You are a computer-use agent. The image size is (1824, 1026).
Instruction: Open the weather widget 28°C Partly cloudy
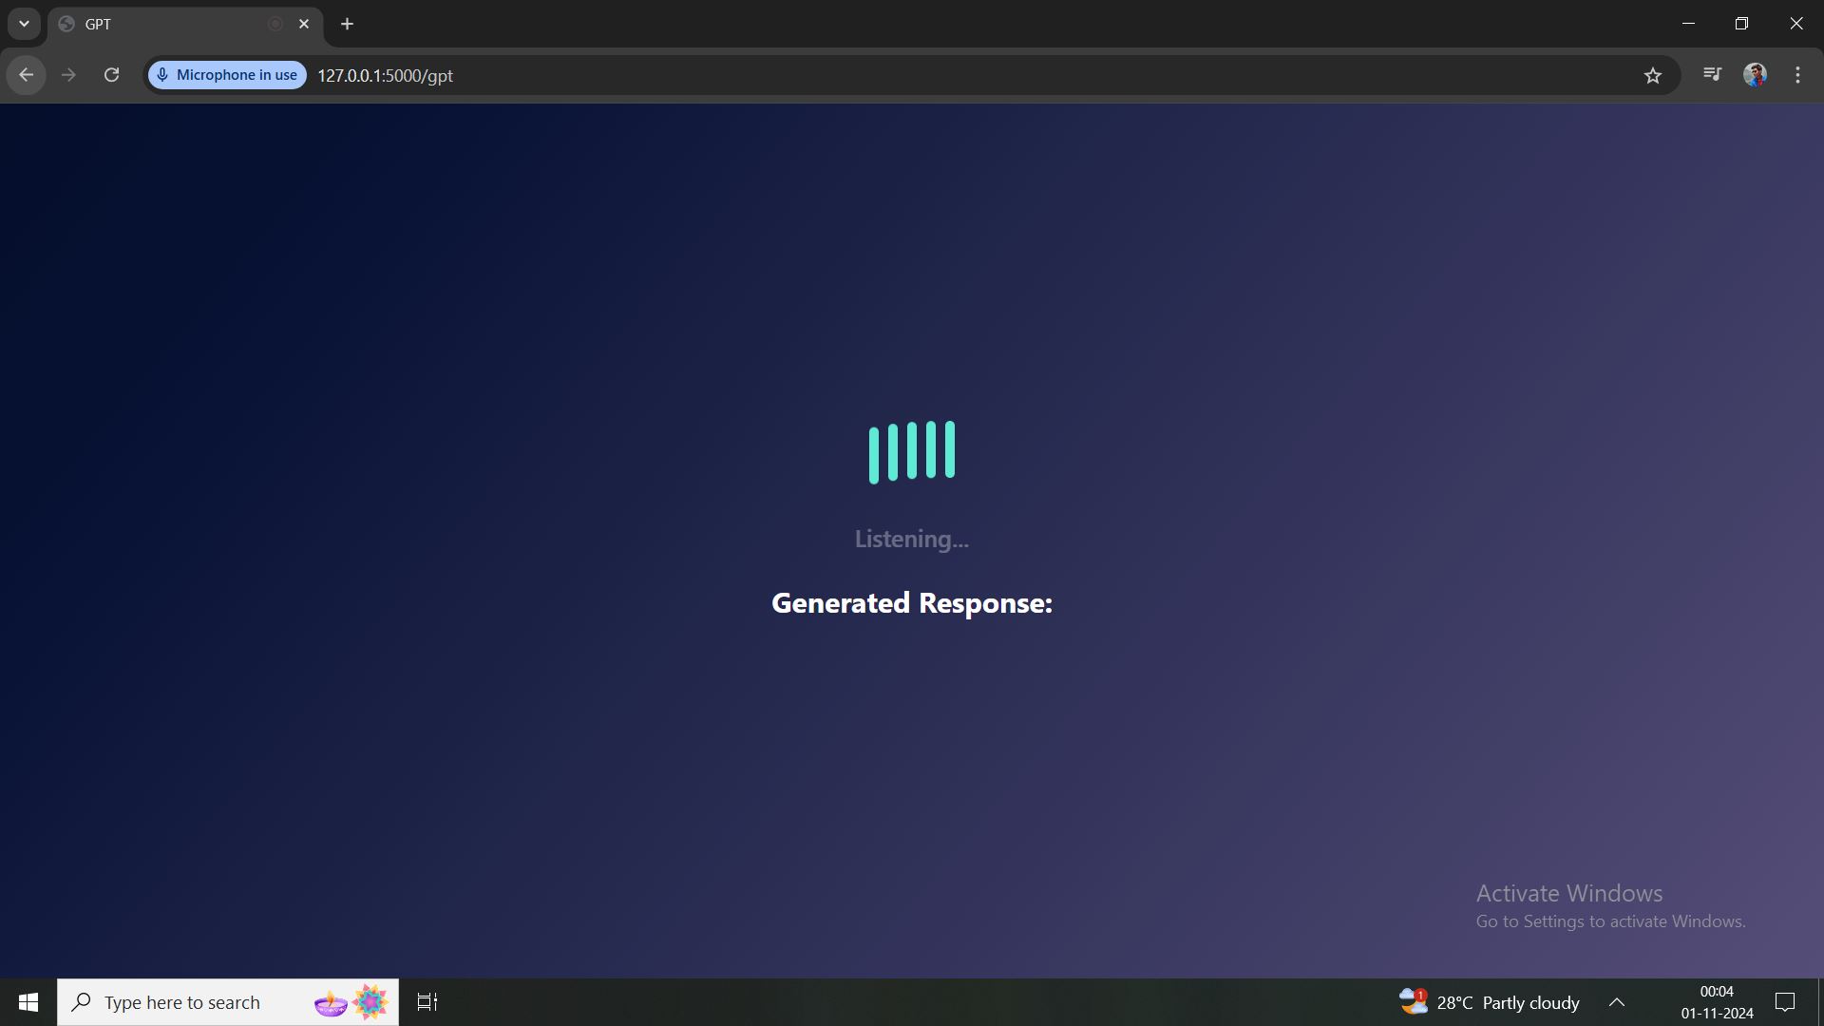[1489, 1002]
